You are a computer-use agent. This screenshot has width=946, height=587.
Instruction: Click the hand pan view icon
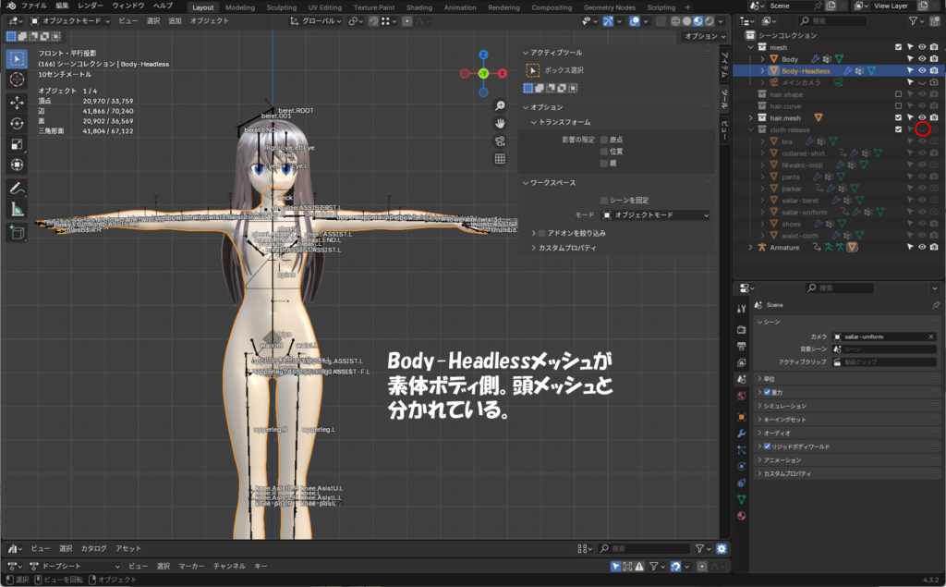(500, 123)
